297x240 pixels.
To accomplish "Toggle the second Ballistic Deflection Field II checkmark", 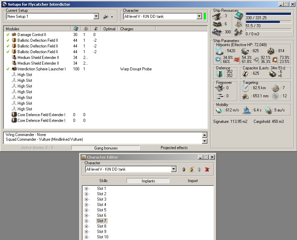I will coord(8,46).
